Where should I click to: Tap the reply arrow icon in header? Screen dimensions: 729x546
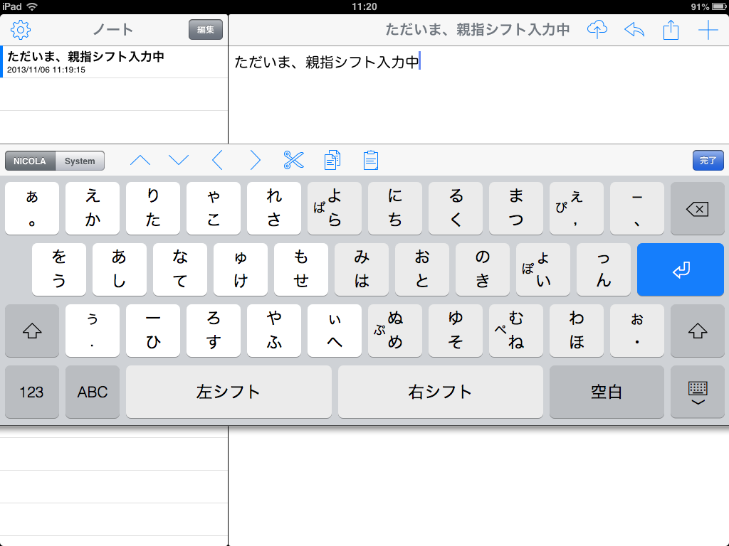tap(634, 30)
